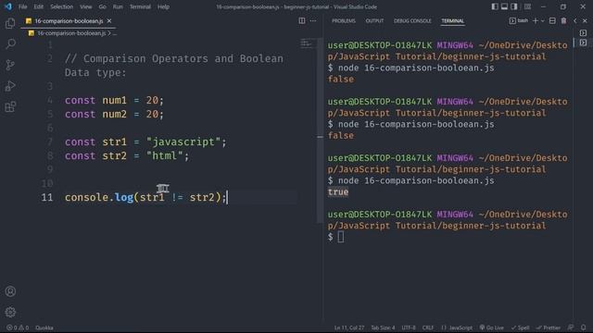
Task: Open the Edit menu
Action: coord(39,6)
